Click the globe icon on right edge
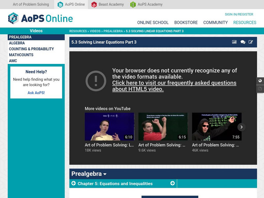The image size is (264, 198). click(x=260, y=81)
